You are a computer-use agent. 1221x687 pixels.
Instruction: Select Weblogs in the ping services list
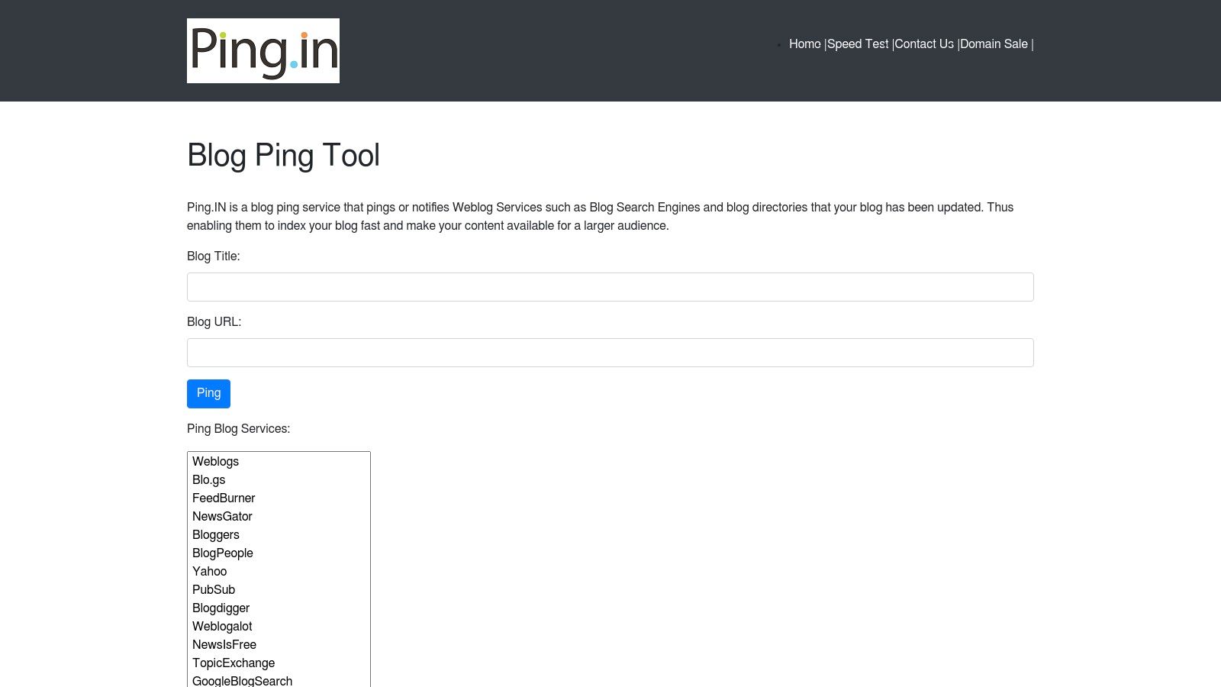pos(216,461)
